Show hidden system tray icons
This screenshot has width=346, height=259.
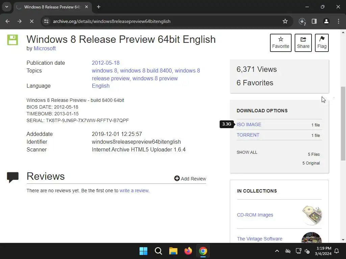(x=277, y=251)
